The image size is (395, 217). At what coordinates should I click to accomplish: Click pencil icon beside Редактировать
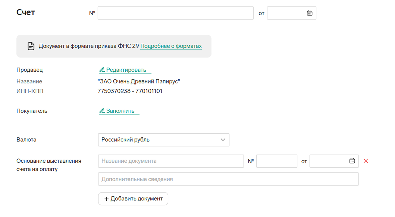click(102, 70)
